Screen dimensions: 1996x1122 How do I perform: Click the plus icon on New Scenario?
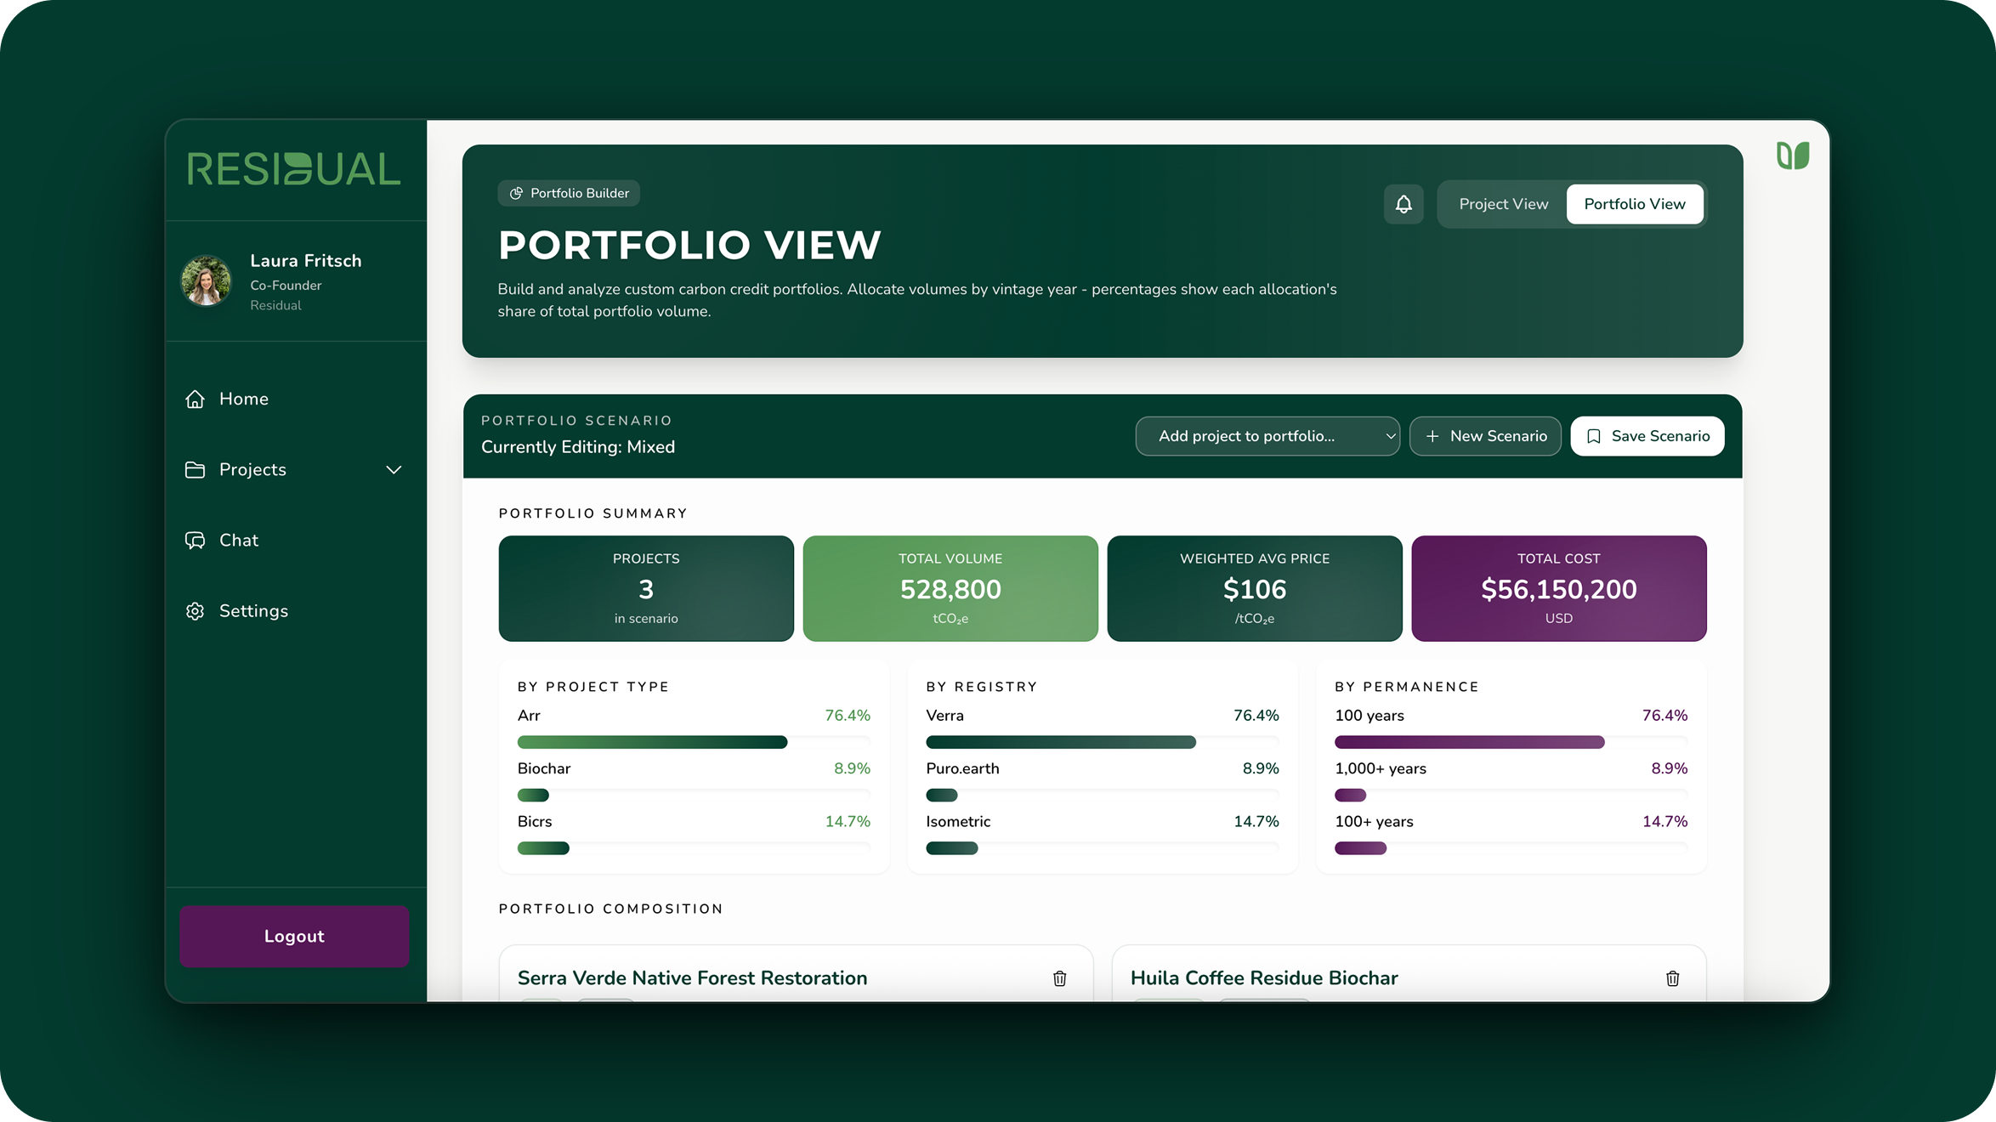[1432, 436]
